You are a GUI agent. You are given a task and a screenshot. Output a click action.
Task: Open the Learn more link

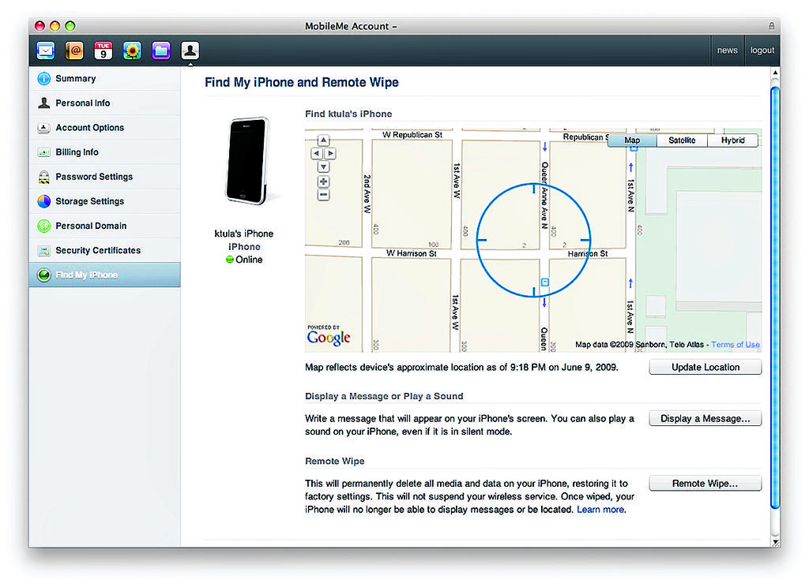coord(600,510)
